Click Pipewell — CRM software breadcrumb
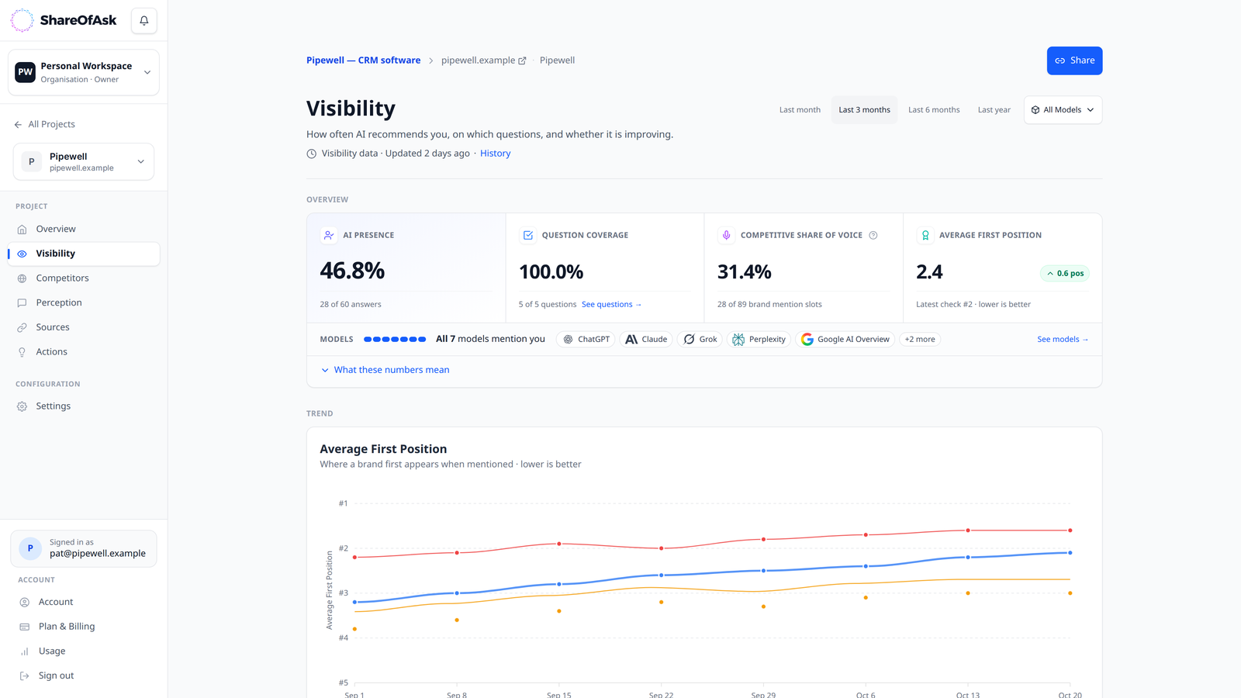This screenshot has width=1241, height=698. [x=363, y=60]
